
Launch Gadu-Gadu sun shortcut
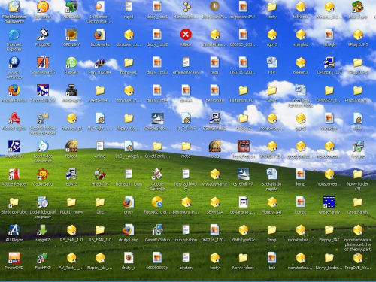click(x=43, y=174)
